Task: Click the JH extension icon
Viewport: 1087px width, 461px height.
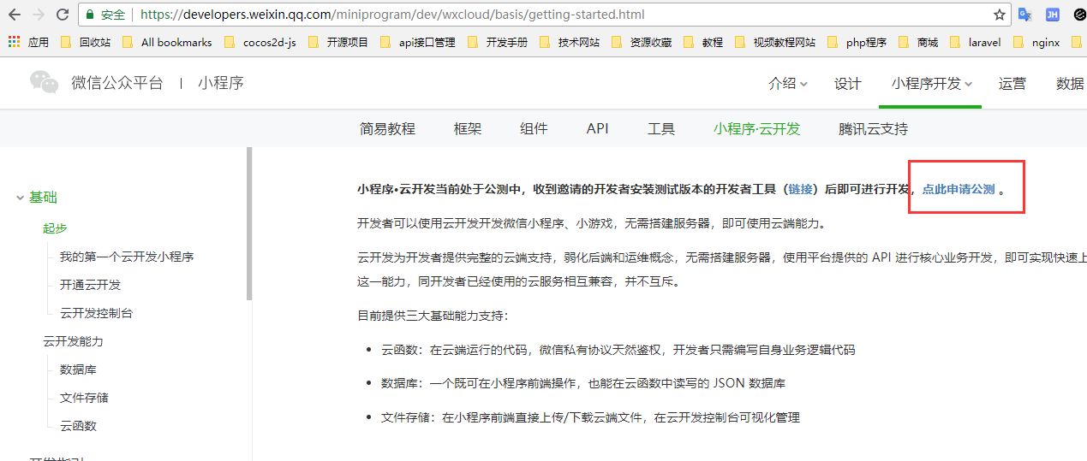Action: coord(1053,15)
